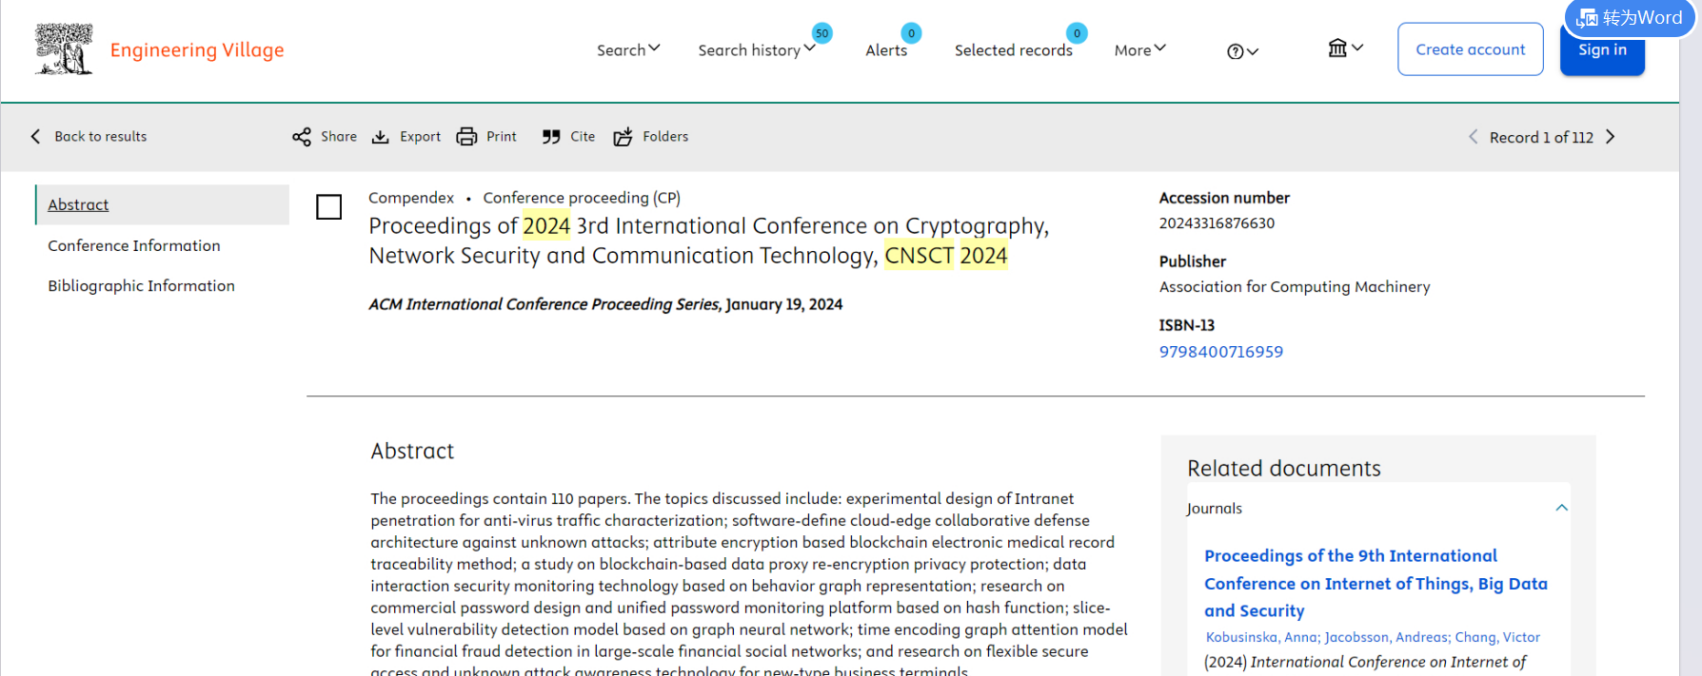Image resolution: width=1702 pixels, height=676 pixels.
Task: Click the Compendex database label
Action: (411, 198)
